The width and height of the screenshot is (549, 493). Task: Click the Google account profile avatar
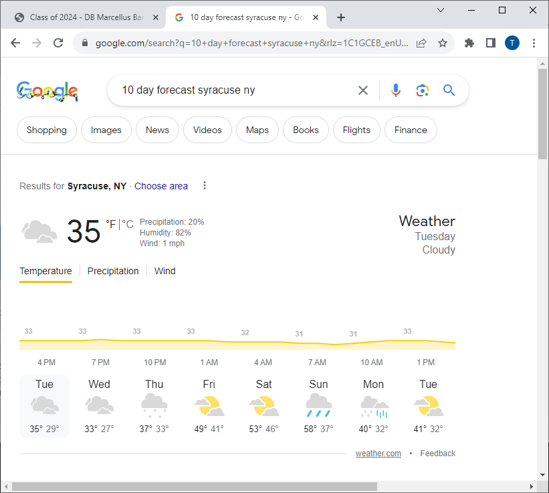click(512, 42)
